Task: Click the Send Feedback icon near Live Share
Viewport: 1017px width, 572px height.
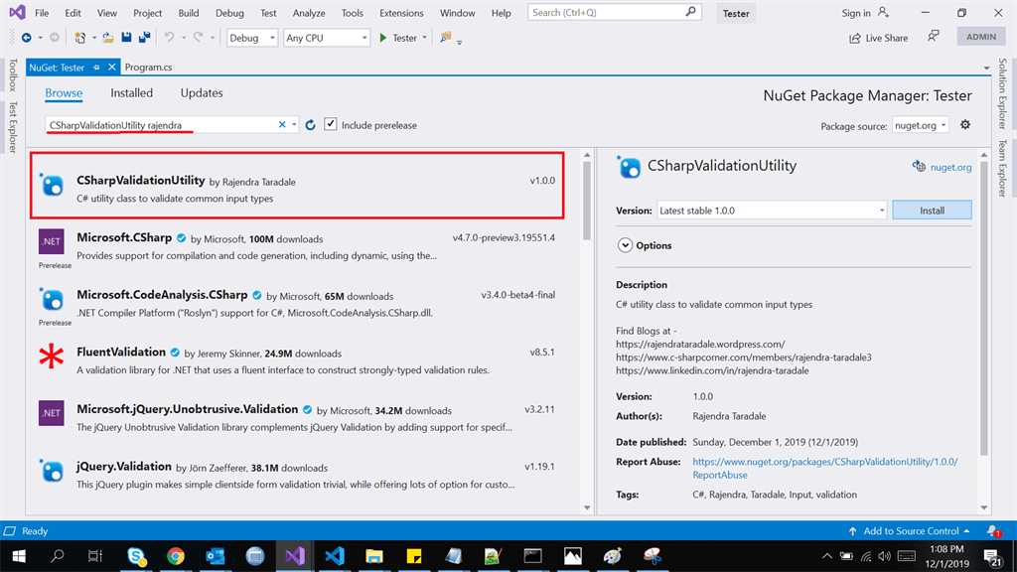Action: 933,37
